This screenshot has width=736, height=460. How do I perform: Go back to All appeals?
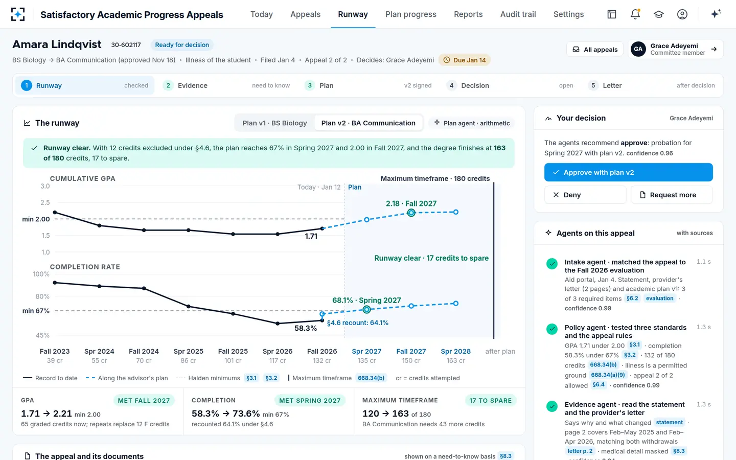point(595,50)
